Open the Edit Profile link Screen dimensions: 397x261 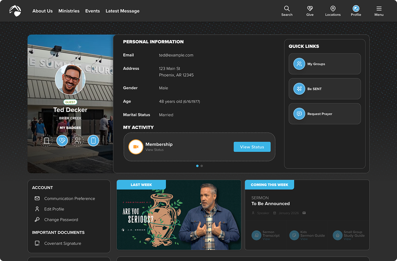click(54, 209)
